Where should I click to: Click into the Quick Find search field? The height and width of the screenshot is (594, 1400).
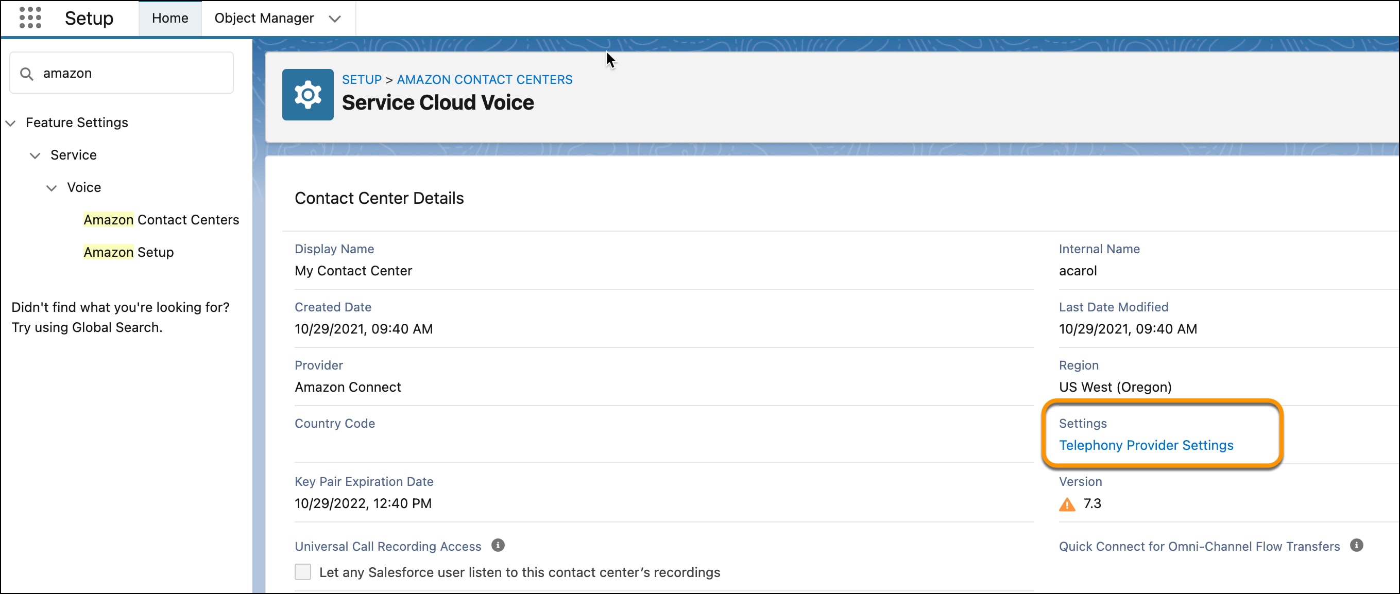click(x=122, y=73)
